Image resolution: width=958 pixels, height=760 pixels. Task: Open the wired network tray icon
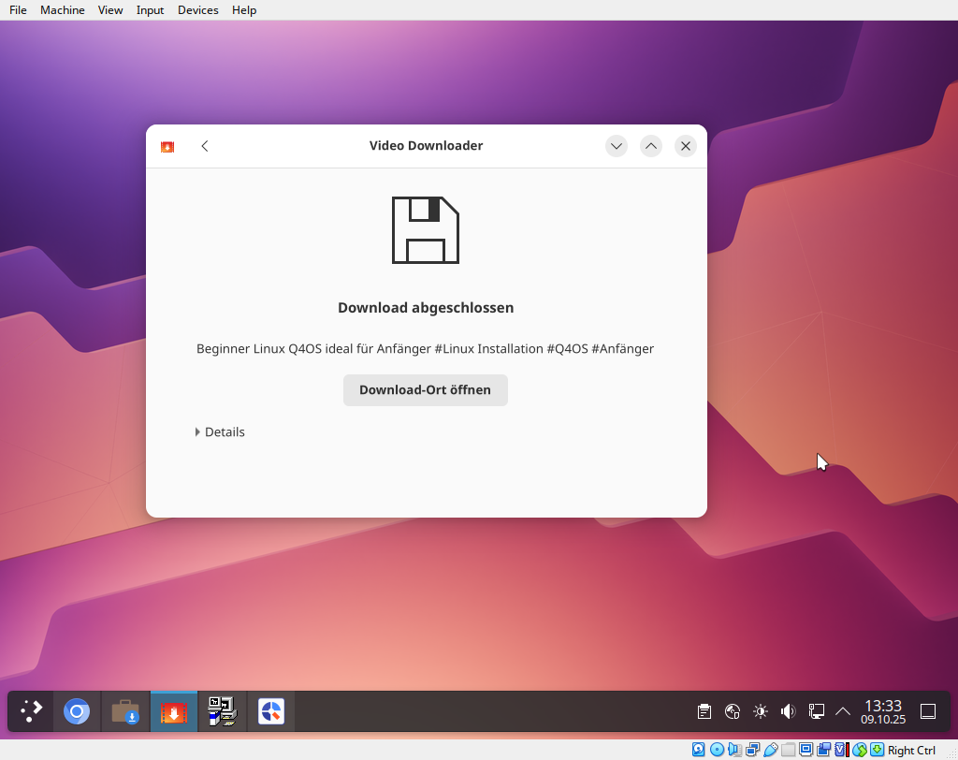tap(816, 711)
